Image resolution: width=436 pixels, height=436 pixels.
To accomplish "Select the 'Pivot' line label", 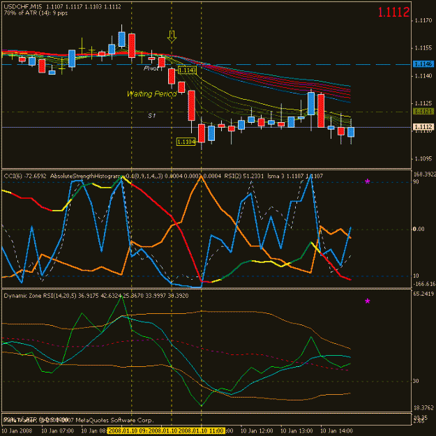I will coord(151,68).
